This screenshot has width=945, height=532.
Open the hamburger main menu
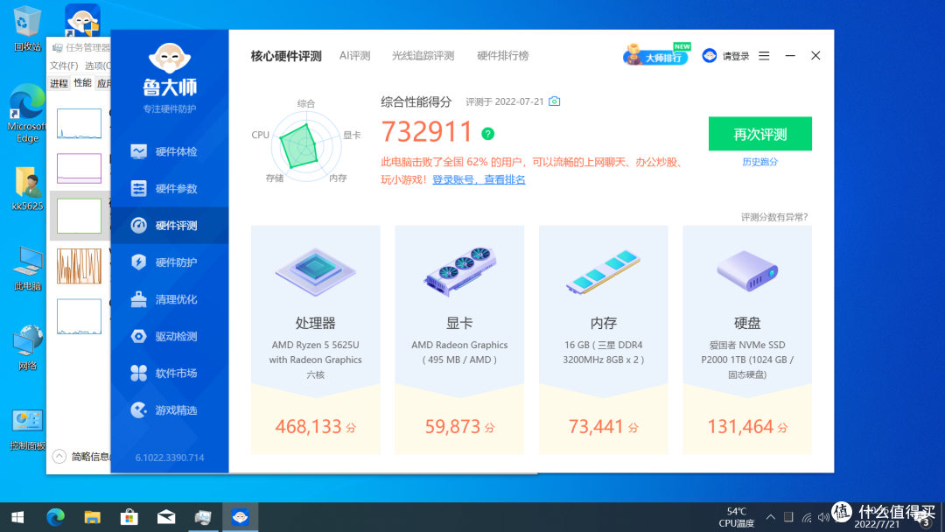pos(764,55)
